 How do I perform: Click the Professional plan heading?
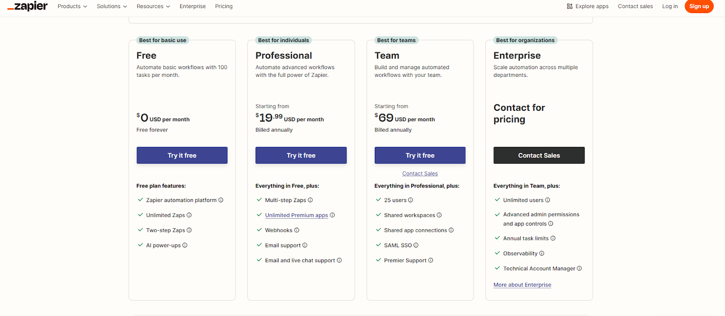tap(284, 56)
